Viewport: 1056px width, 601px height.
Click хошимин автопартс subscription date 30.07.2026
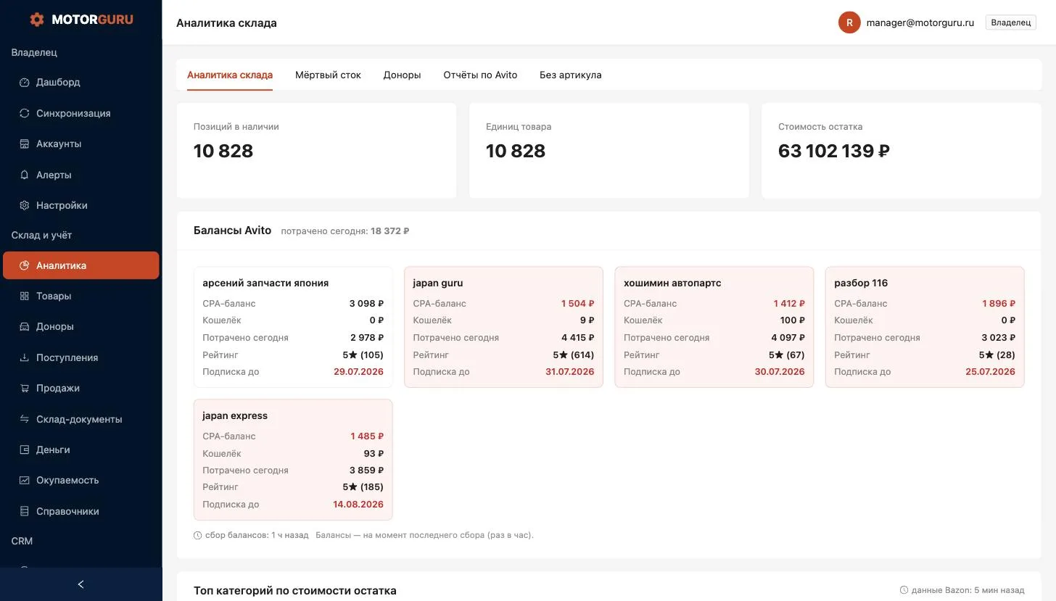[x=780, y=372]
